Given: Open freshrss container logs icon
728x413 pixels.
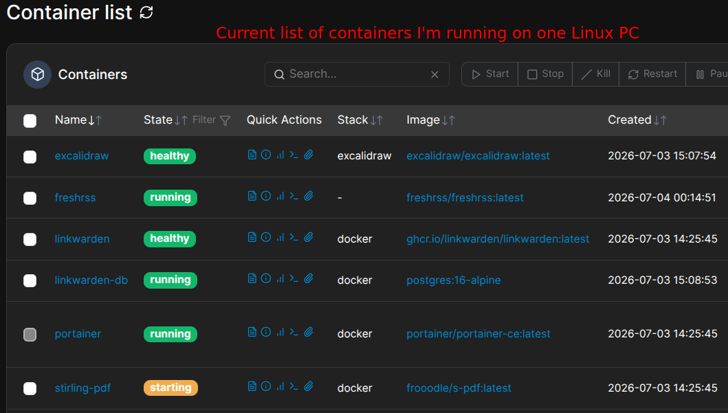Looking at the screenshot, I should pyautogui.click(x=252, y=196).
